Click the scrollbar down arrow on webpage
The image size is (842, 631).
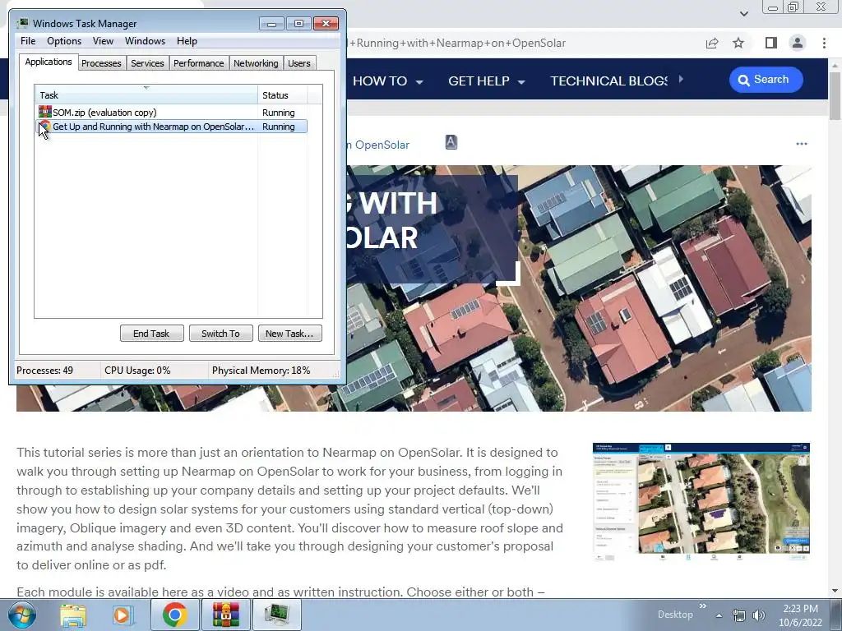pos(835,592)
